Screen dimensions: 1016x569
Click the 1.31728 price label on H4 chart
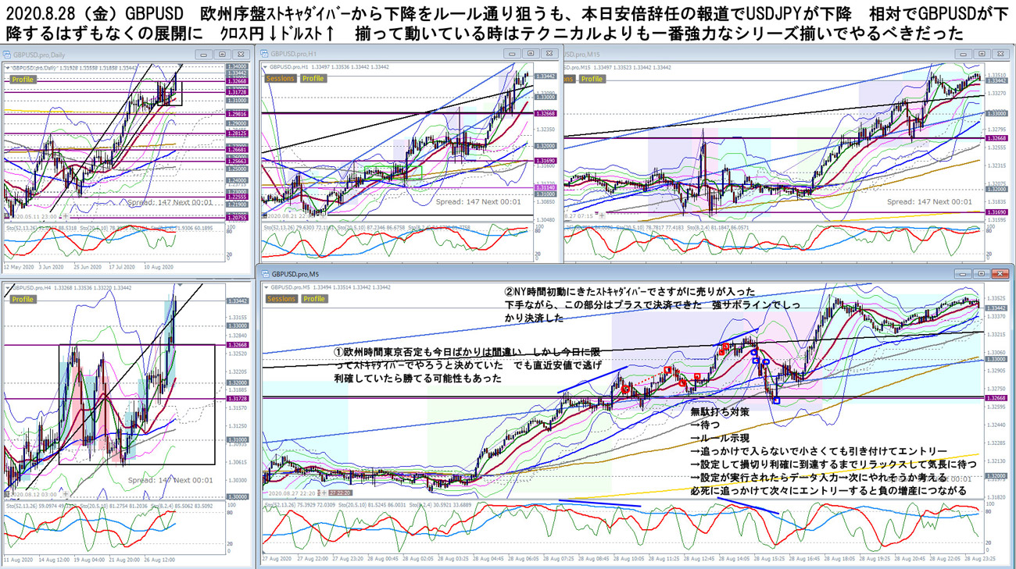pyautogui.click(x=238, y=399)
